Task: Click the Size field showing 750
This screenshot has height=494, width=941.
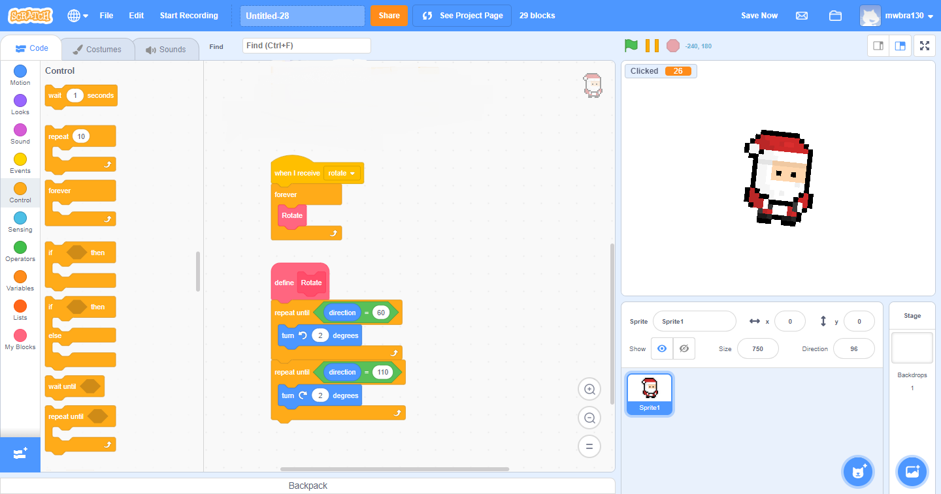Action: 758,348
